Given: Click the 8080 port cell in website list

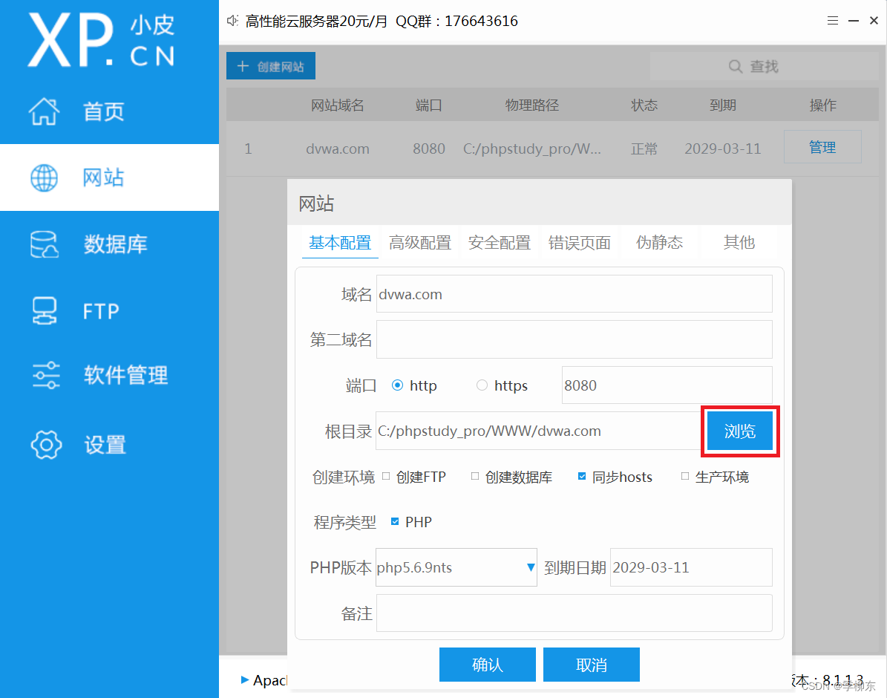Looking at the screenshot, I should point(429,149).
